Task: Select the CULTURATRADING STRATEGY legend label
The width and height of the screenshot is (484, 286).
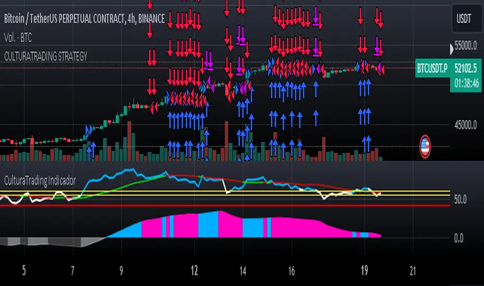Action: (x=46, y=56)
